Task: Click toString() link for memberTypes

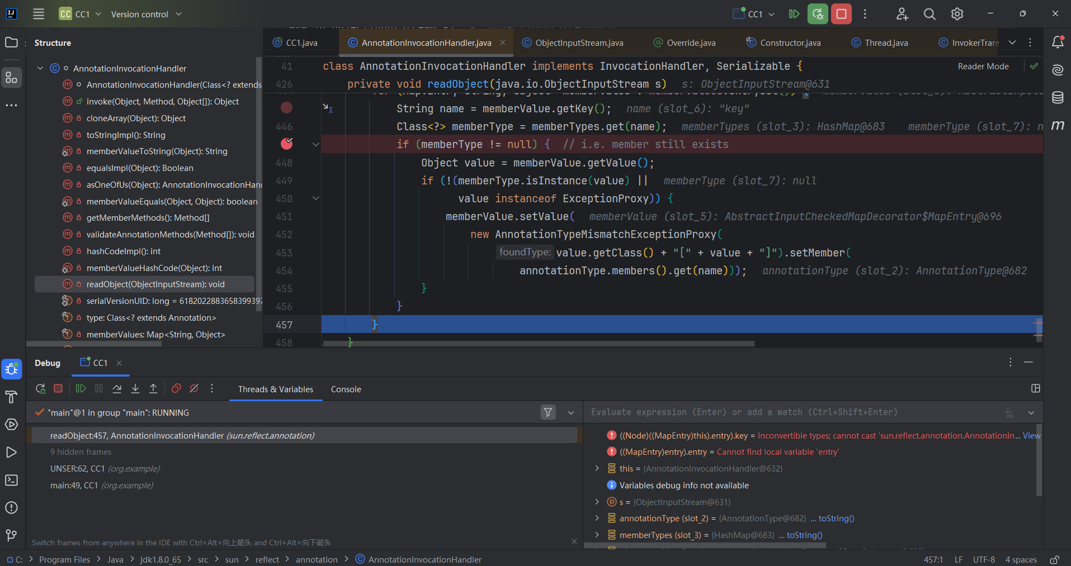Action: [x=804, y=535]
